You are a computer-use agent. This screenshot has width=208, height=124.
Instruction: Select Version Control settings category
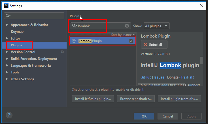tap(23, 52)
